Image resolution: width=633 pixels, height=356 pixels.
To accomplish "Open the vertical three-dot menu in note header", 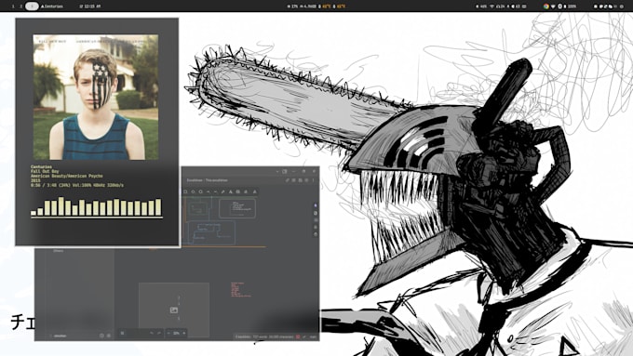I will [x=314, y=180].
